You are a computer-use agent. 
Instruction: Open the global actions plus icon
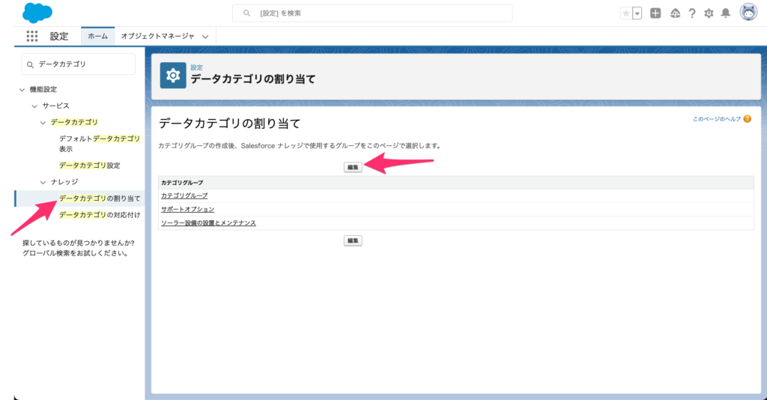point(655,13)
